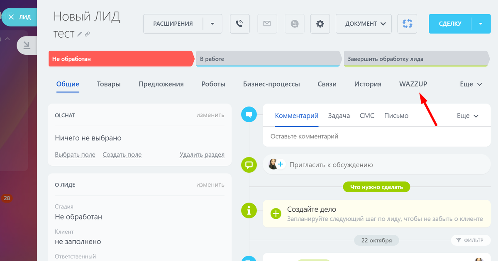Expand the Еще dropdown in the tab row
This screenshot has height=261, width=498.
[470, 84]
